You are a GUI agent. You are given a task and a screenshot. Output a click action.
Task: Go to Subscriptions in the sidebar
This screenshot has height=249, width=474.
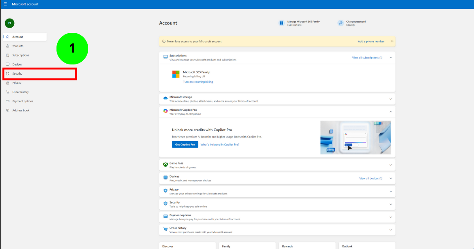pos(21,55)
